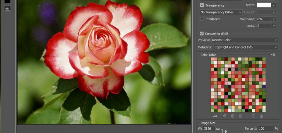Click the 256 color count text
The width and height of the screenshot is (282, 133).
click(215, 116)
